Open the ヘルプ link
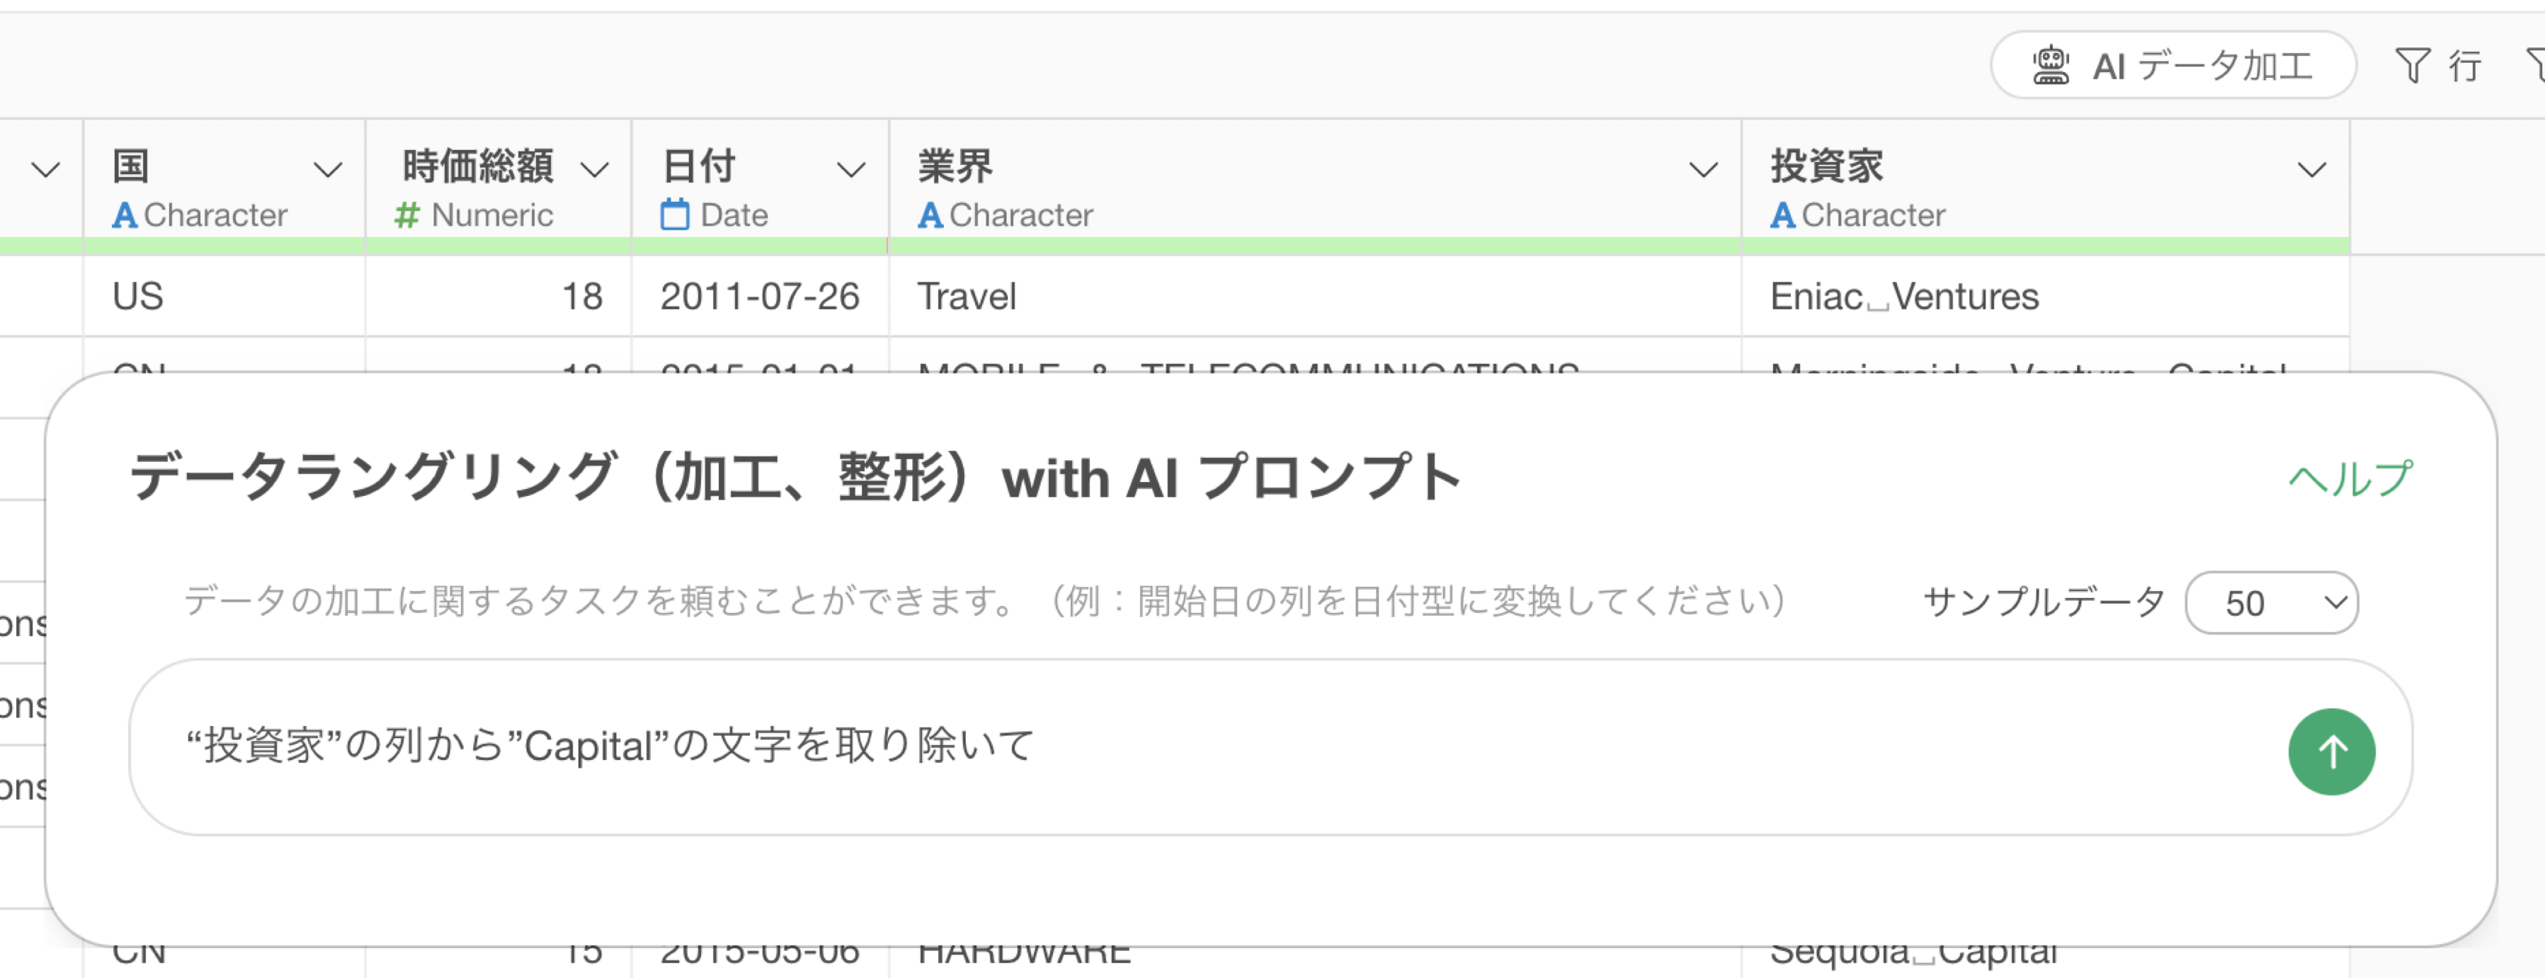 click(x=2350, y=480)
